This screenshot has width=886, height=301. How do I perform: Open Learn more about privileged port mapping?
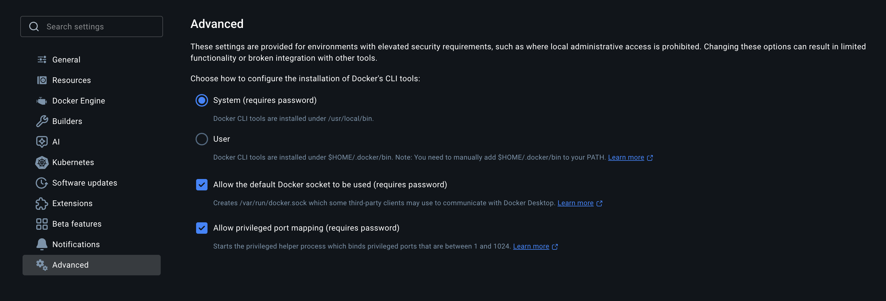coord(531,246)
